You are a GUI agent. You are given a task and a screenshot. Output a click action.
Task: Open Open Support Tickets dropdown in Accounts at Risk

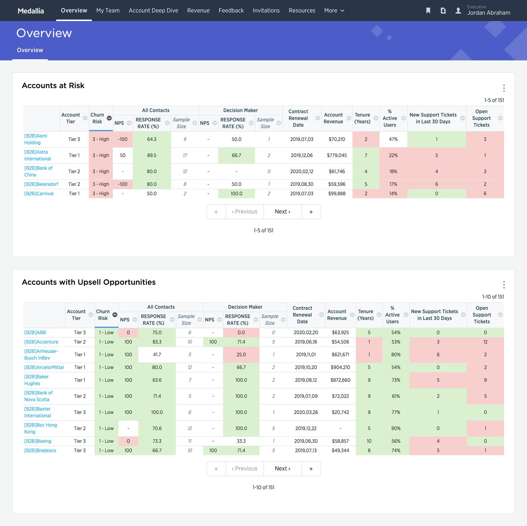pos(500,118)
